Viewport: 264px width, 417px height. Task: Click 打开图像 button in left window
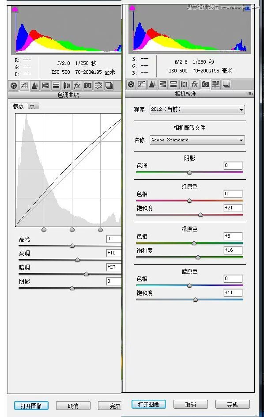(31, 406)
